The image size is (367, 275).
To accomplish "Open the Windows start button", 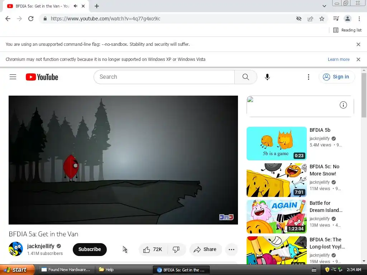I will [x=17, y=270].
